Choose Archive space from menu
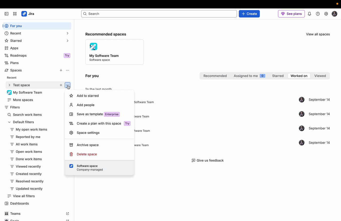 click(x=99, y=145)
